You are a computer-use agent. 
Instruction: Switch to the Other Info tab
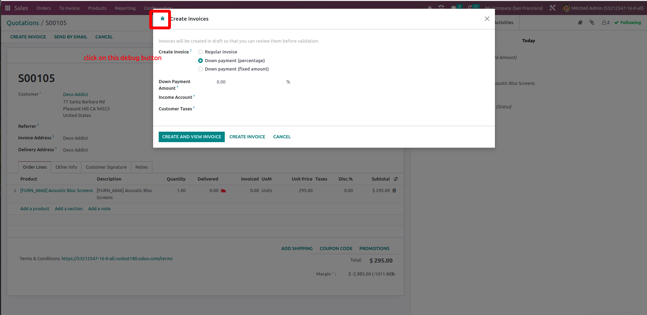66,167
